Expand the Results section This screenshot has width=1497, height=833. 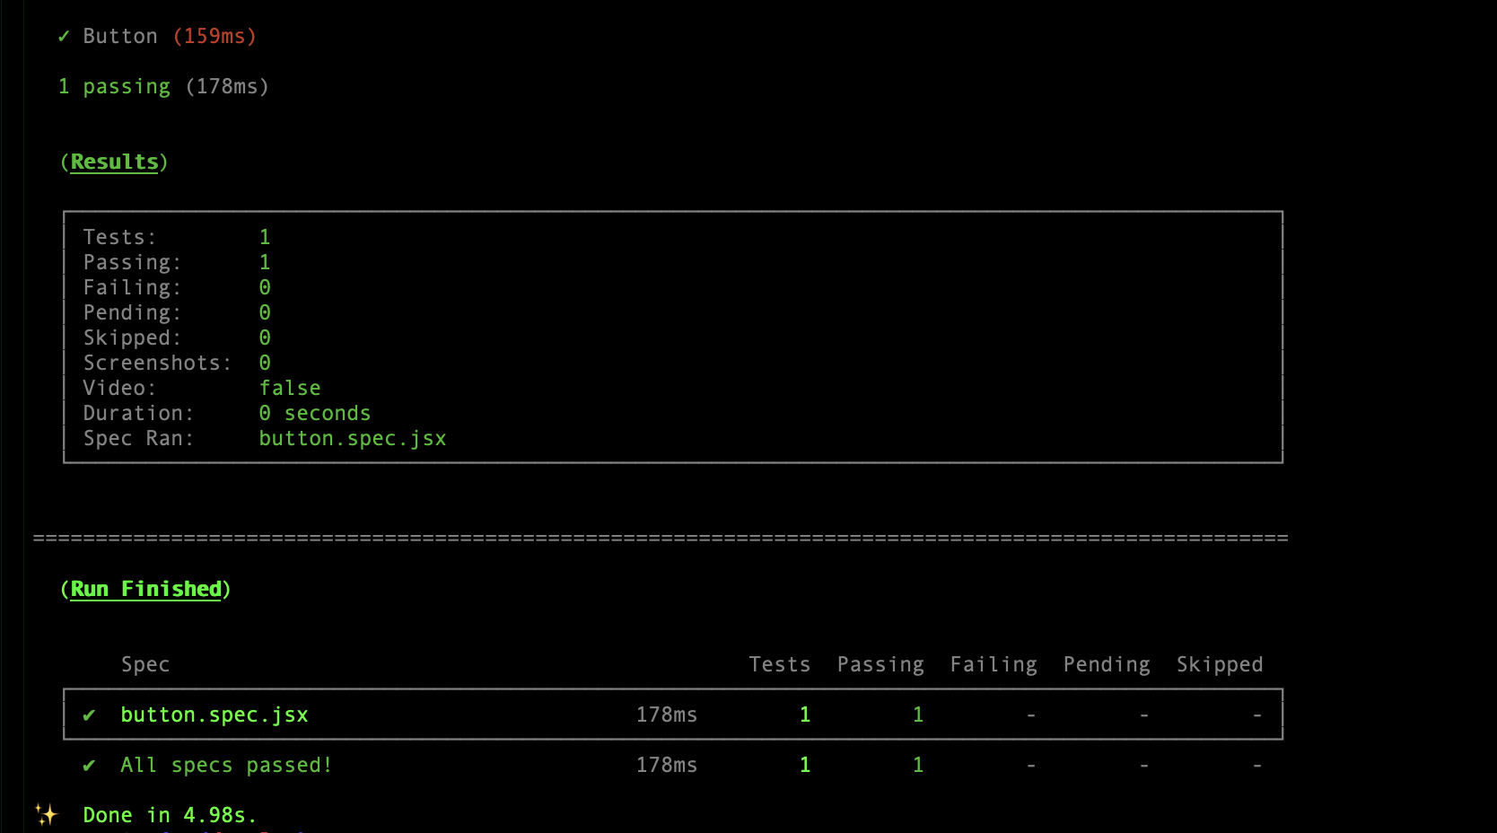tap(114, 162)
